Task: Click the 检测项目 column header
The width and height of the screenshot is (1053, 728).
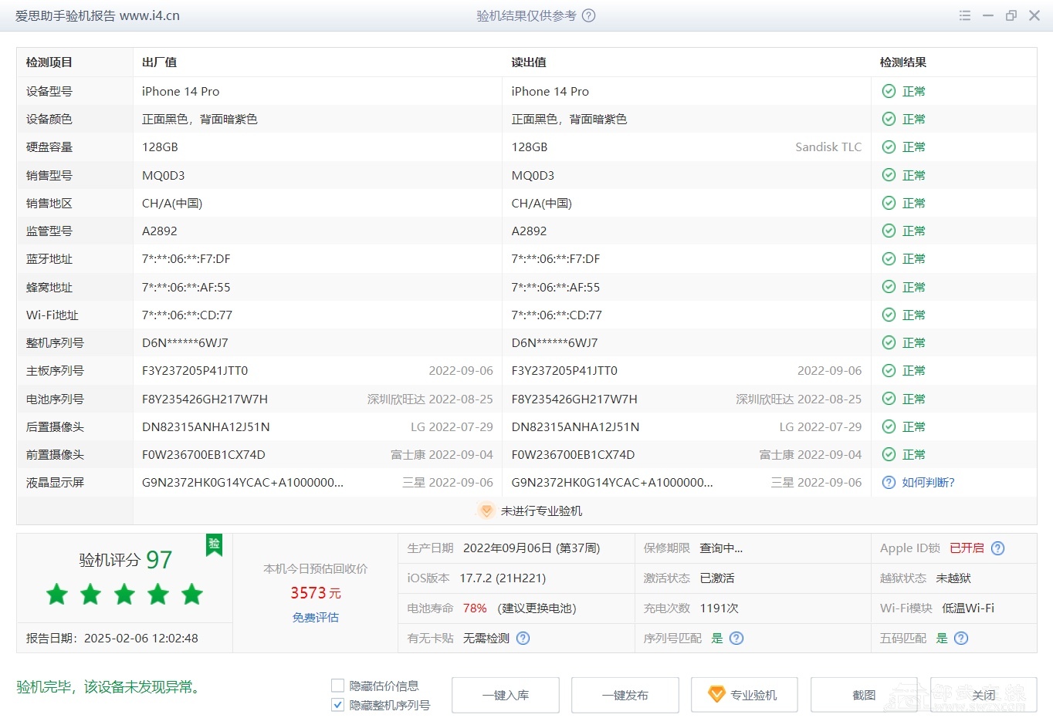Action: pos(49,62)
